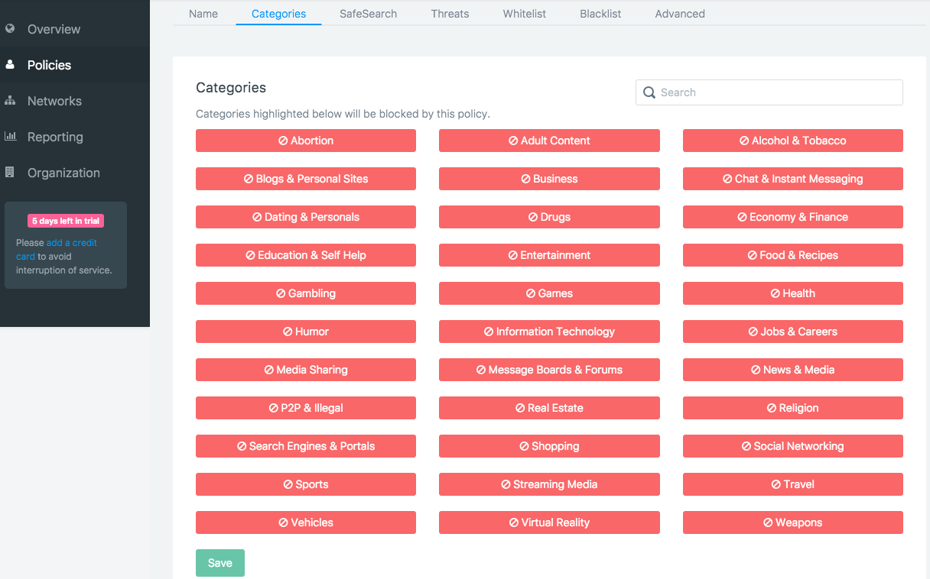The width and height of the screenshot is (930, 579).
Task: Click the globe icon beside Overview
Action: click(10, 29)
